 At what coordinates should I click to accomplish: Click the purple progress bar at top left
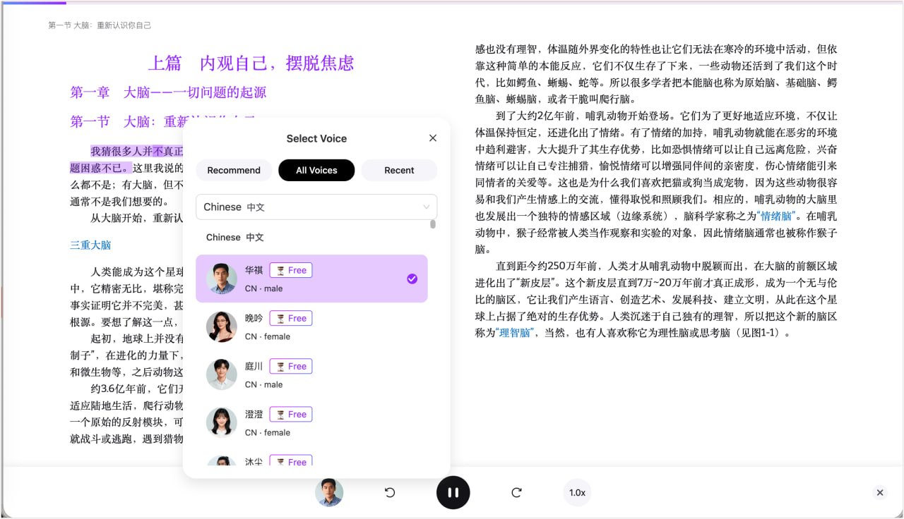pyautogui.click(x=35, y=5)
